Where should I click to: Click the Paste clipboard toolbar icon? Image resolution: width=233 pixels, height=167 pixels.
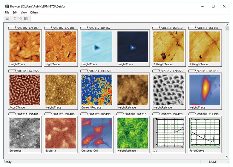(x=26, y=18)
